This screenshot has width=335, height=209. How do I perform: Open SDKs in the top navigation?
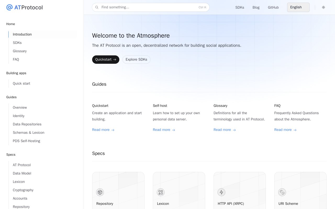point(240,7)
